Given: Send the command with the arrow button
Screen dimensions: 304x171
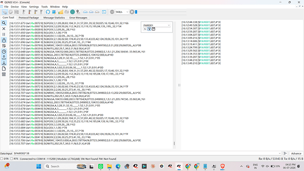Looking at the screenshot, I should point(285,153).
